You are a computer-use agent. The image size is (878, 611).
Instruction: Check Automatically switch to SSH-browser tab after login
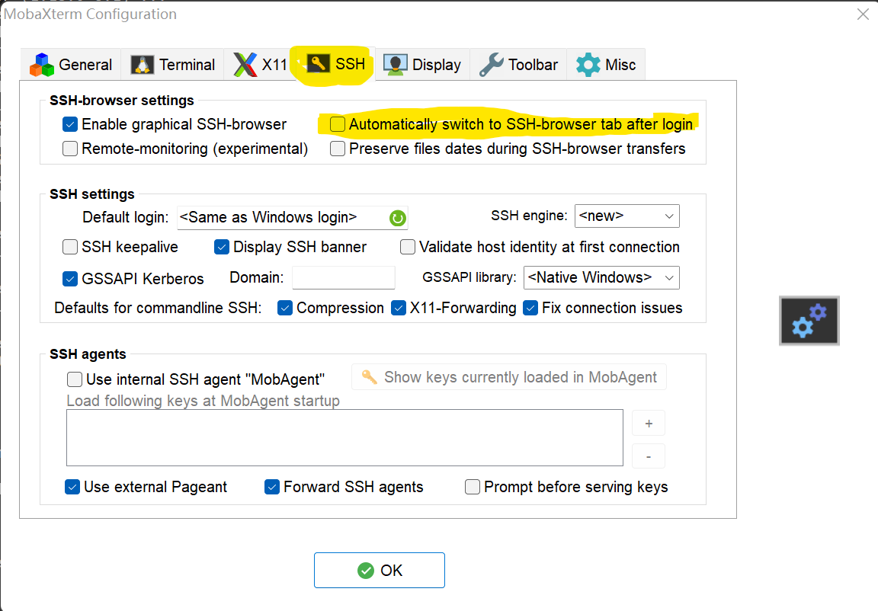336,123
